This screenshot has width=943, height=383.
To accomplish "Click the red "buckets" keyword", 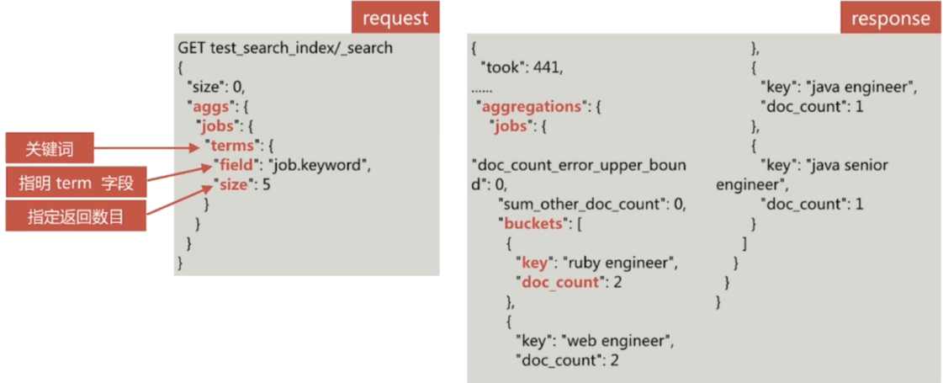I will tap(531, 223).
